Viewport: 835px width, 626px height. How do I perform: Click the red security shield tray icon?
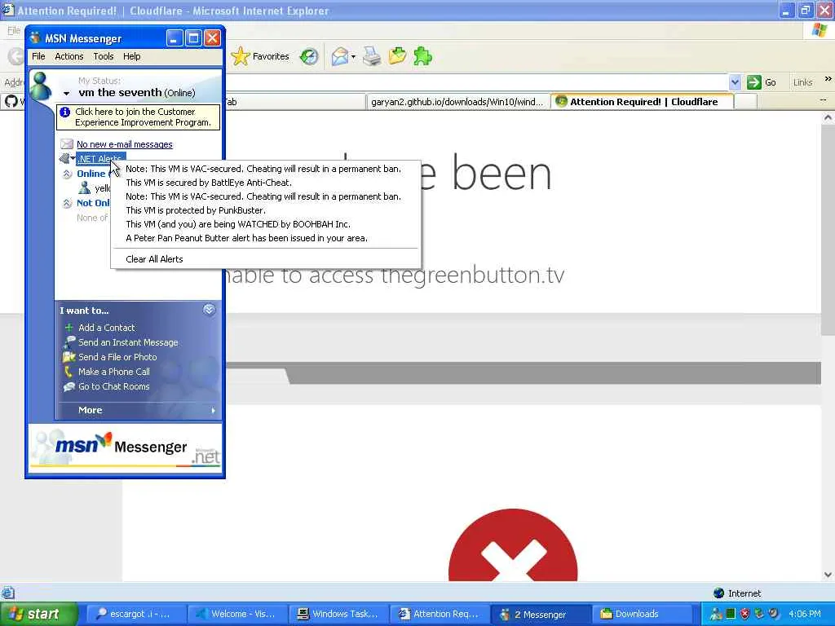[744, 615]
